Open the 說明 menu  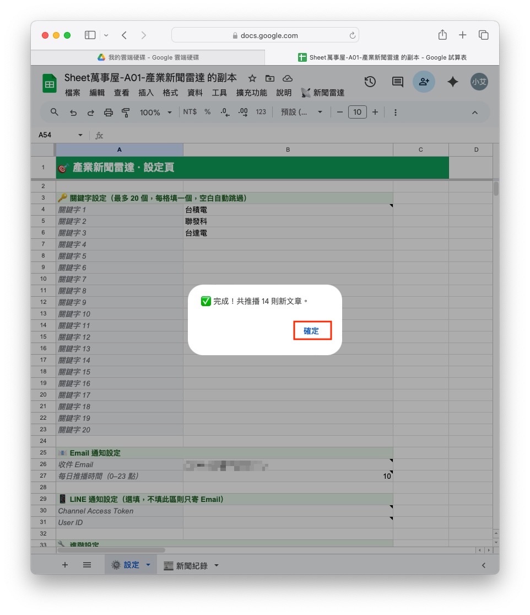(x=284, y=93)
